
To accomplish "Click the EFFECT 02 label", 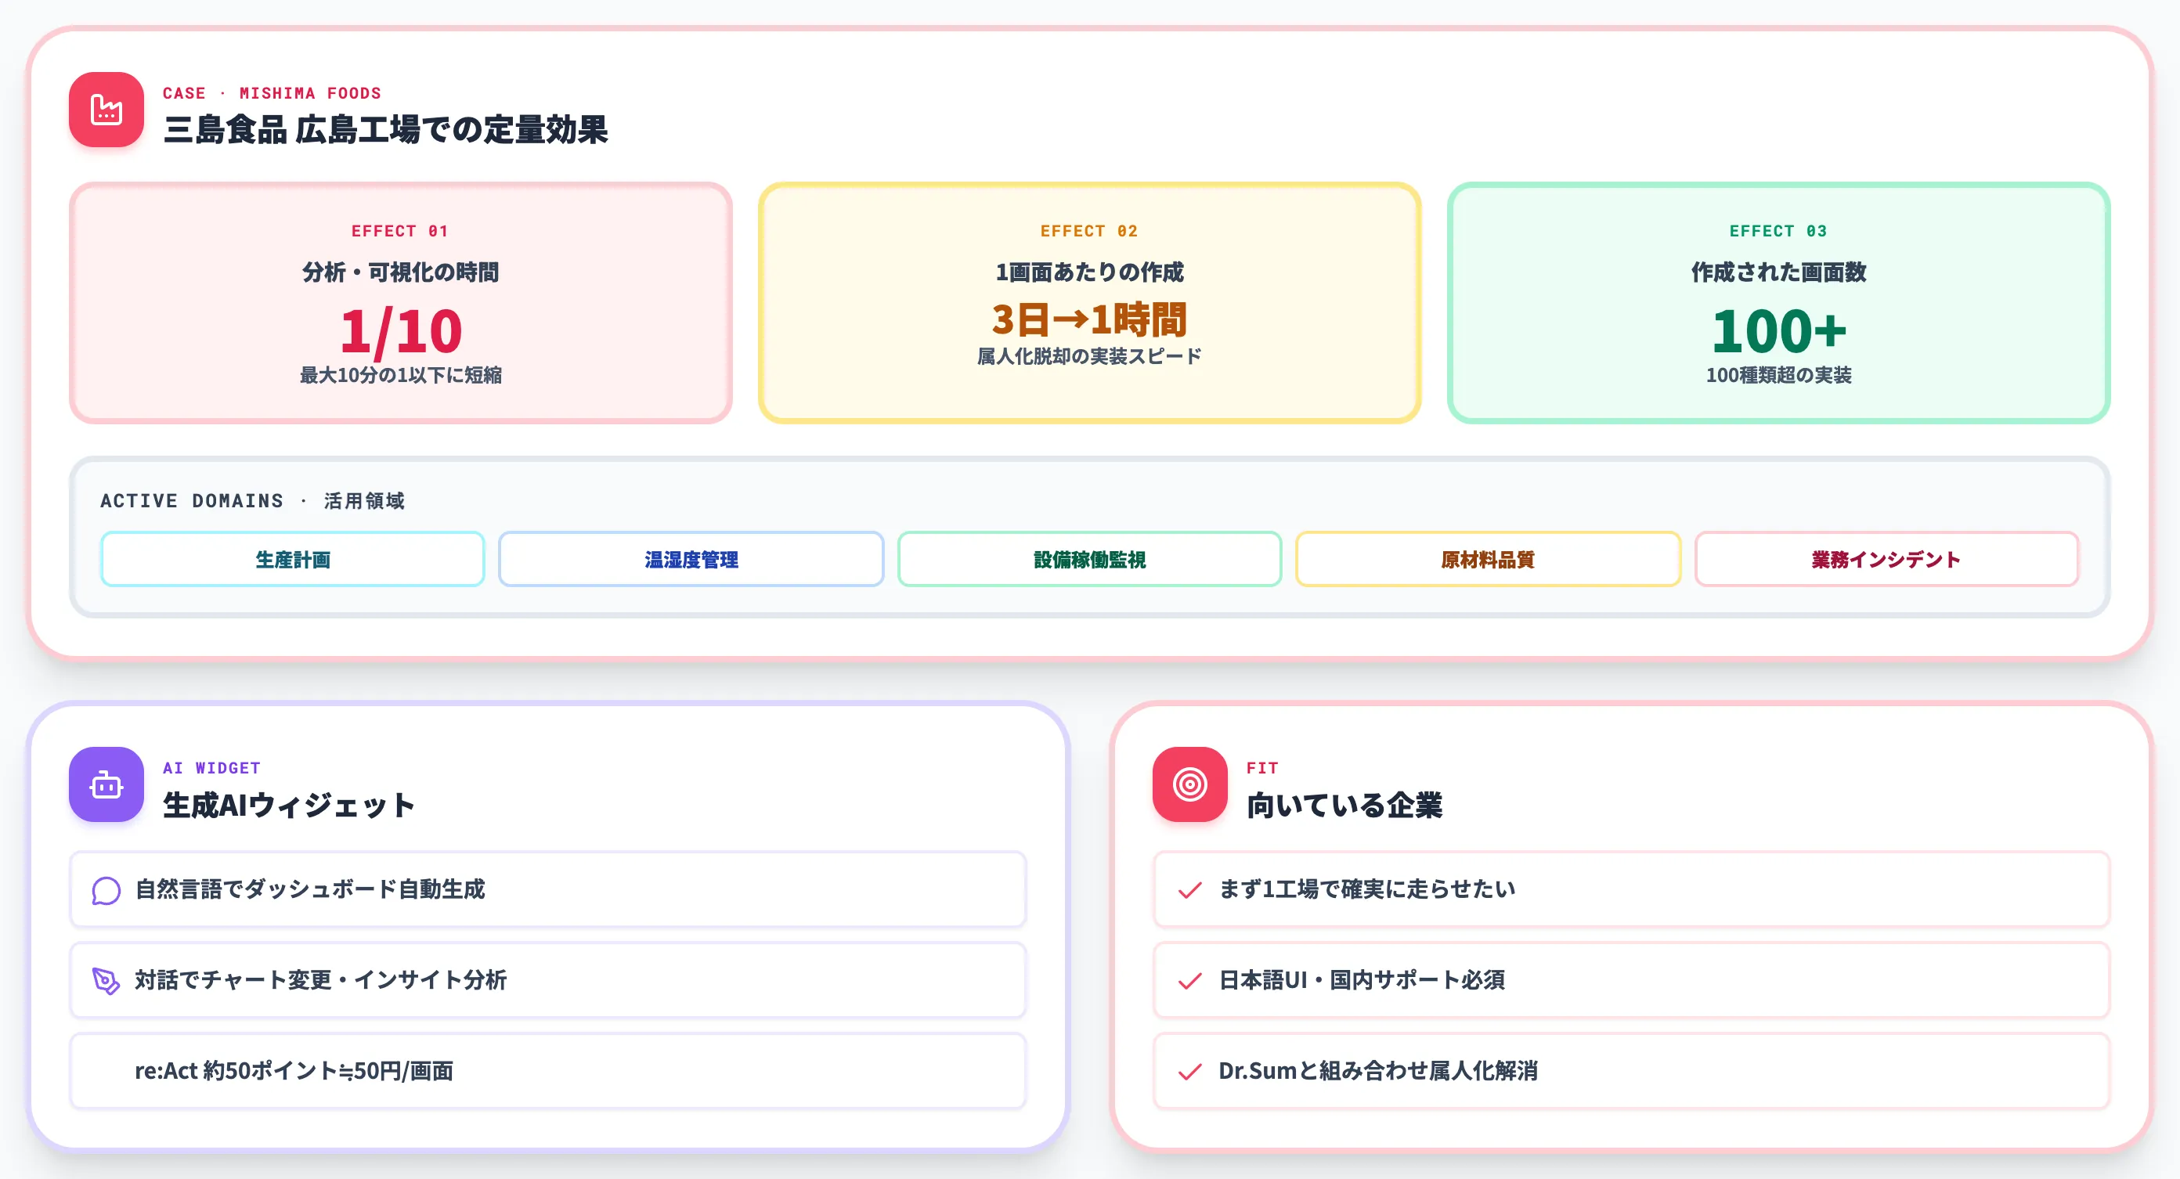I will click(1089, 231).
